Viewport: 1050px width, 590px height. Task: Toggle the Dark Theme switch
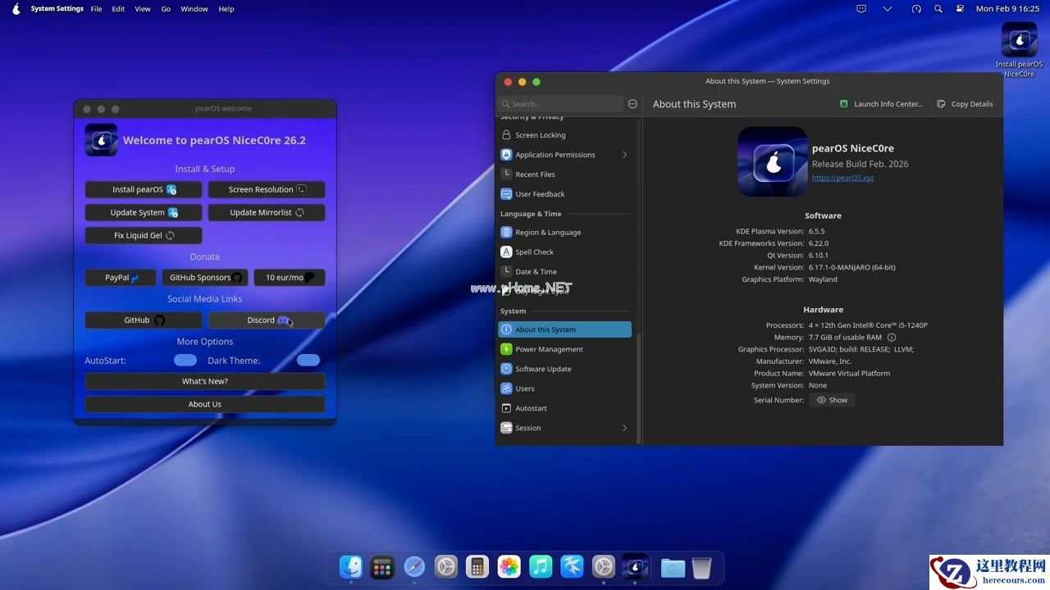308,361
